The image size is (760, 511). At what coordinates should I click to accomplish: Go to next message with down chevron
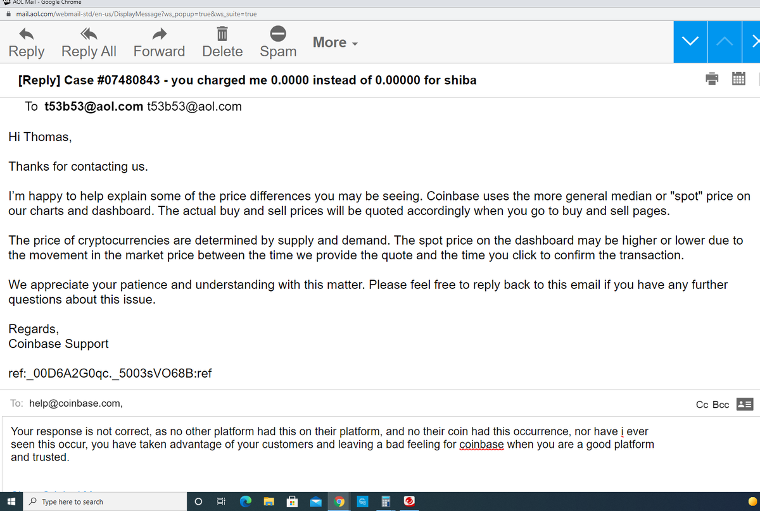(x=690, y=42)
